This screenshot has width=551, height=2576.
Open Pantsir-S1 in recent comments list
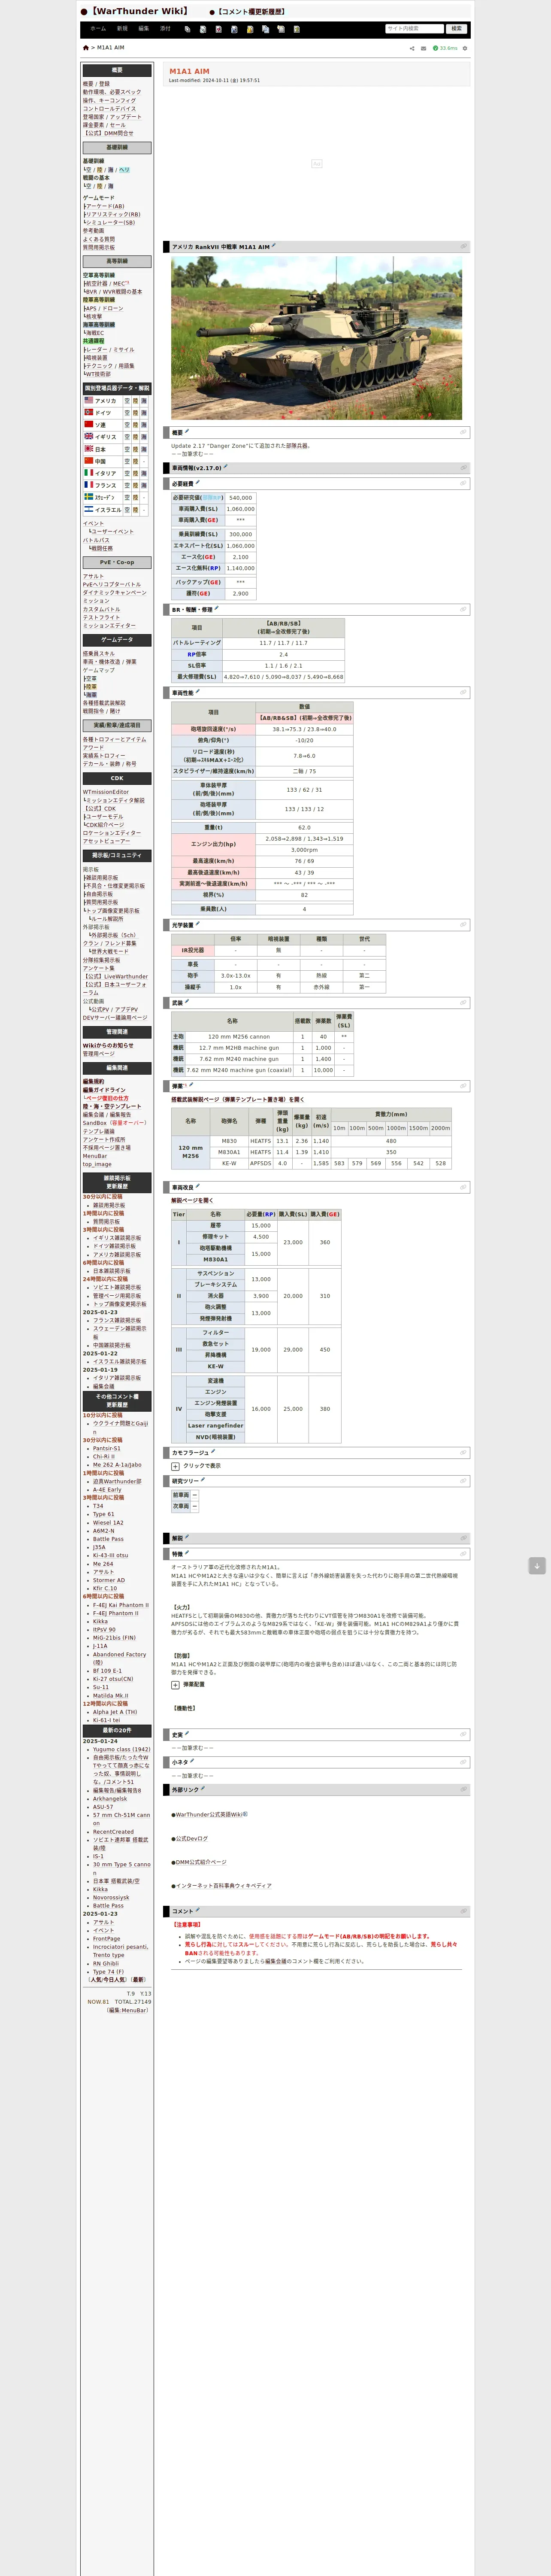[x=107, y=1448]
